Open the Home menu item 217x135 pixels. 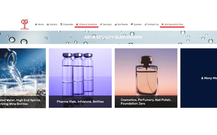(39, 24)
